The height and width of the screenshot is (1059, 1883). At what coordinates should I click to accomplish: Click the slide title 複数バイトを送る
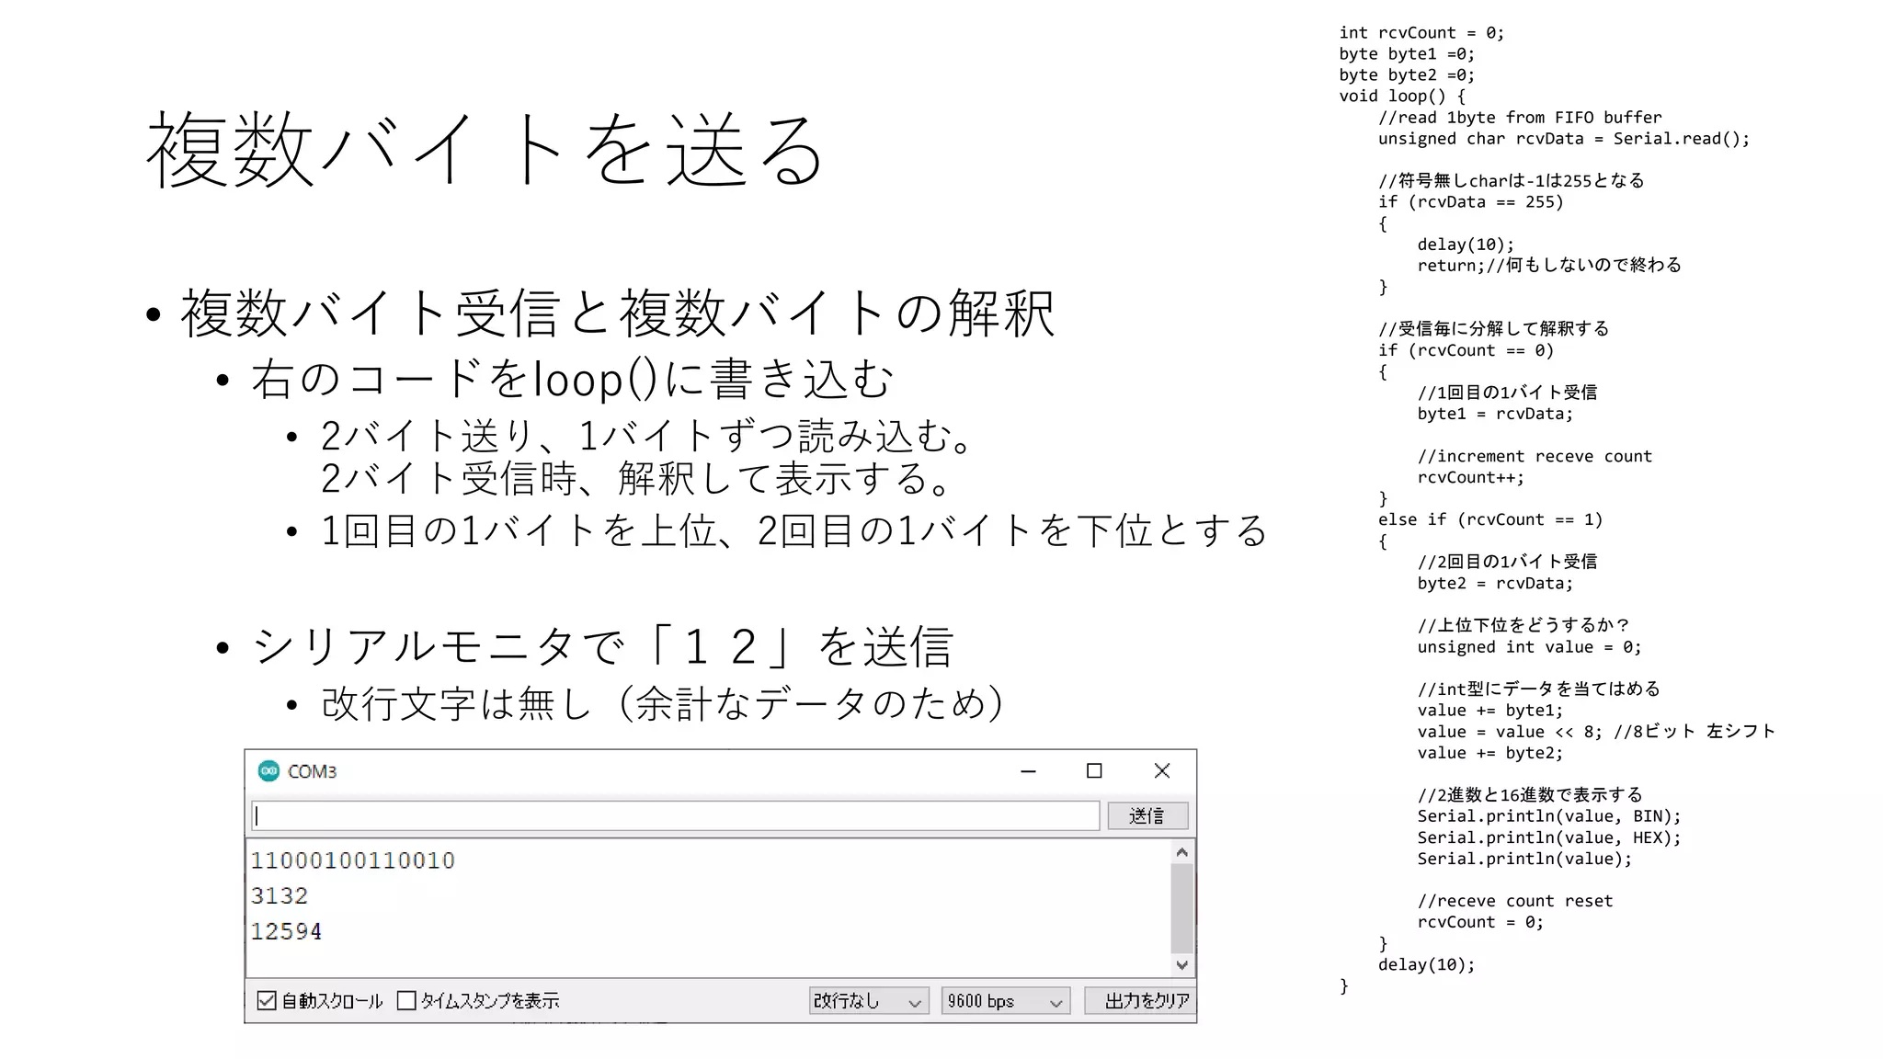(x=485, y=150)
